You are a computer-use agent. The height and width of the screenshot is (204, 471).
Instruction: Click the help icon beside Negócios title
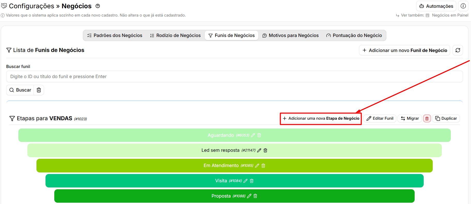point(98,6)
